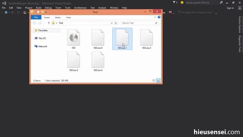Viewport: 243px width, 137px height.
Task: Open the Share ribbon tab
Action: (x=58, y=18)
